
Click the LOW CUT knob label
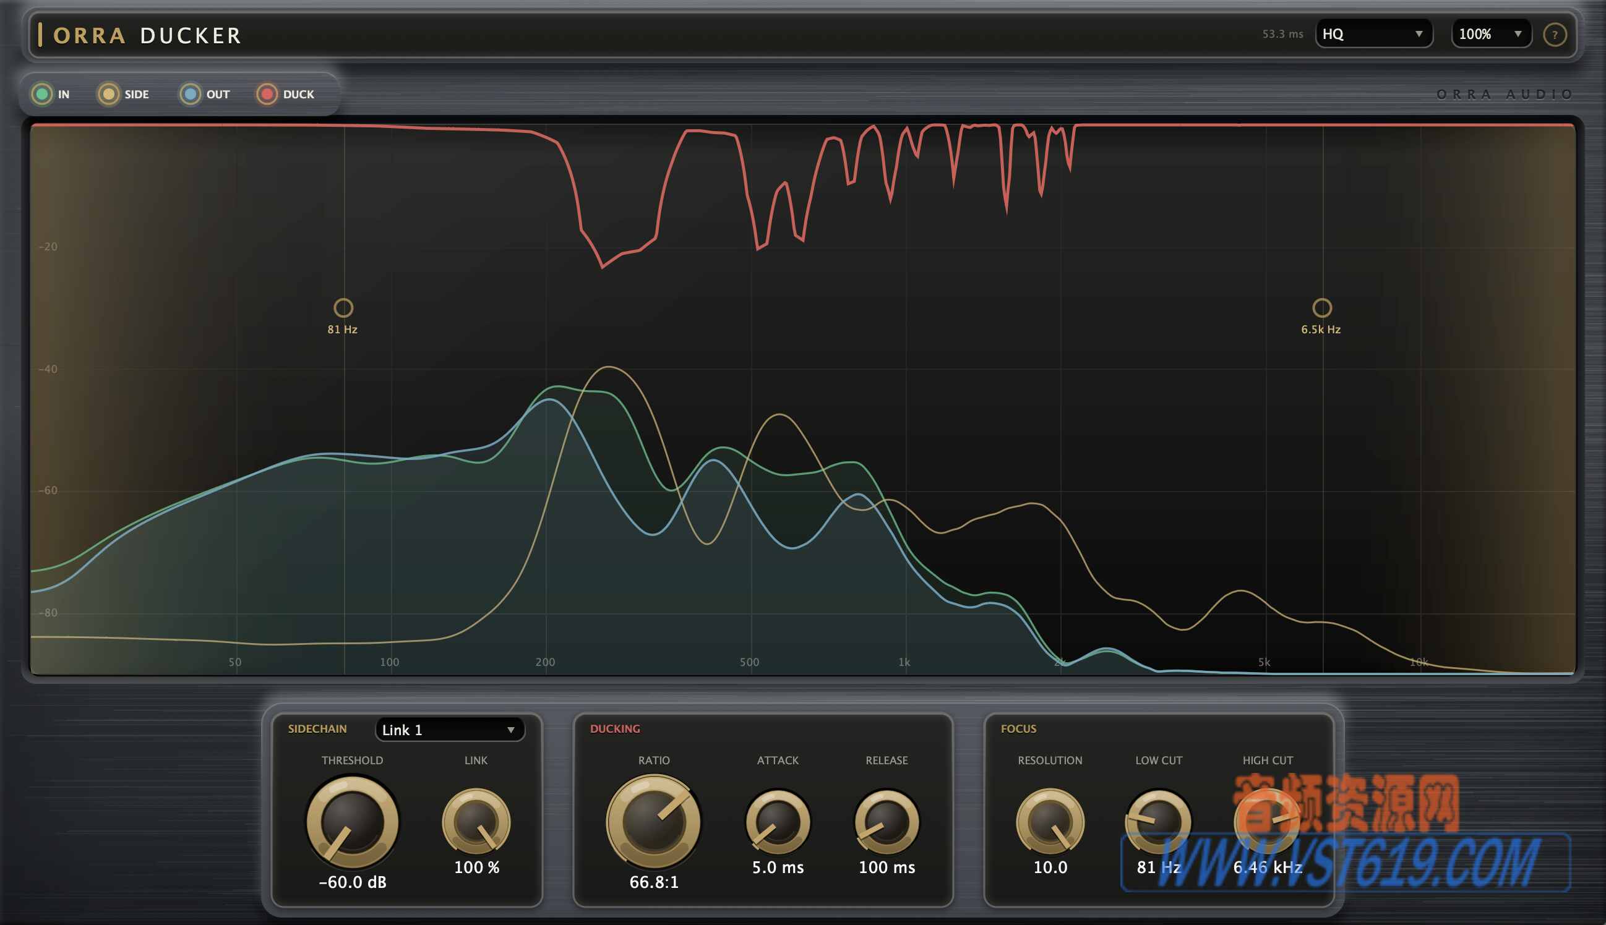tap(1159, 761)
